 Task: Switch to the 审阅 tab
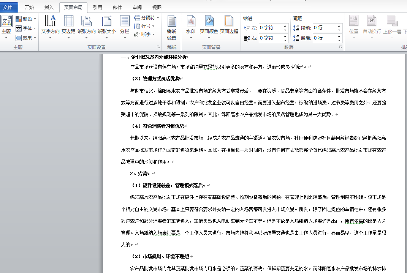coord(137,7)
